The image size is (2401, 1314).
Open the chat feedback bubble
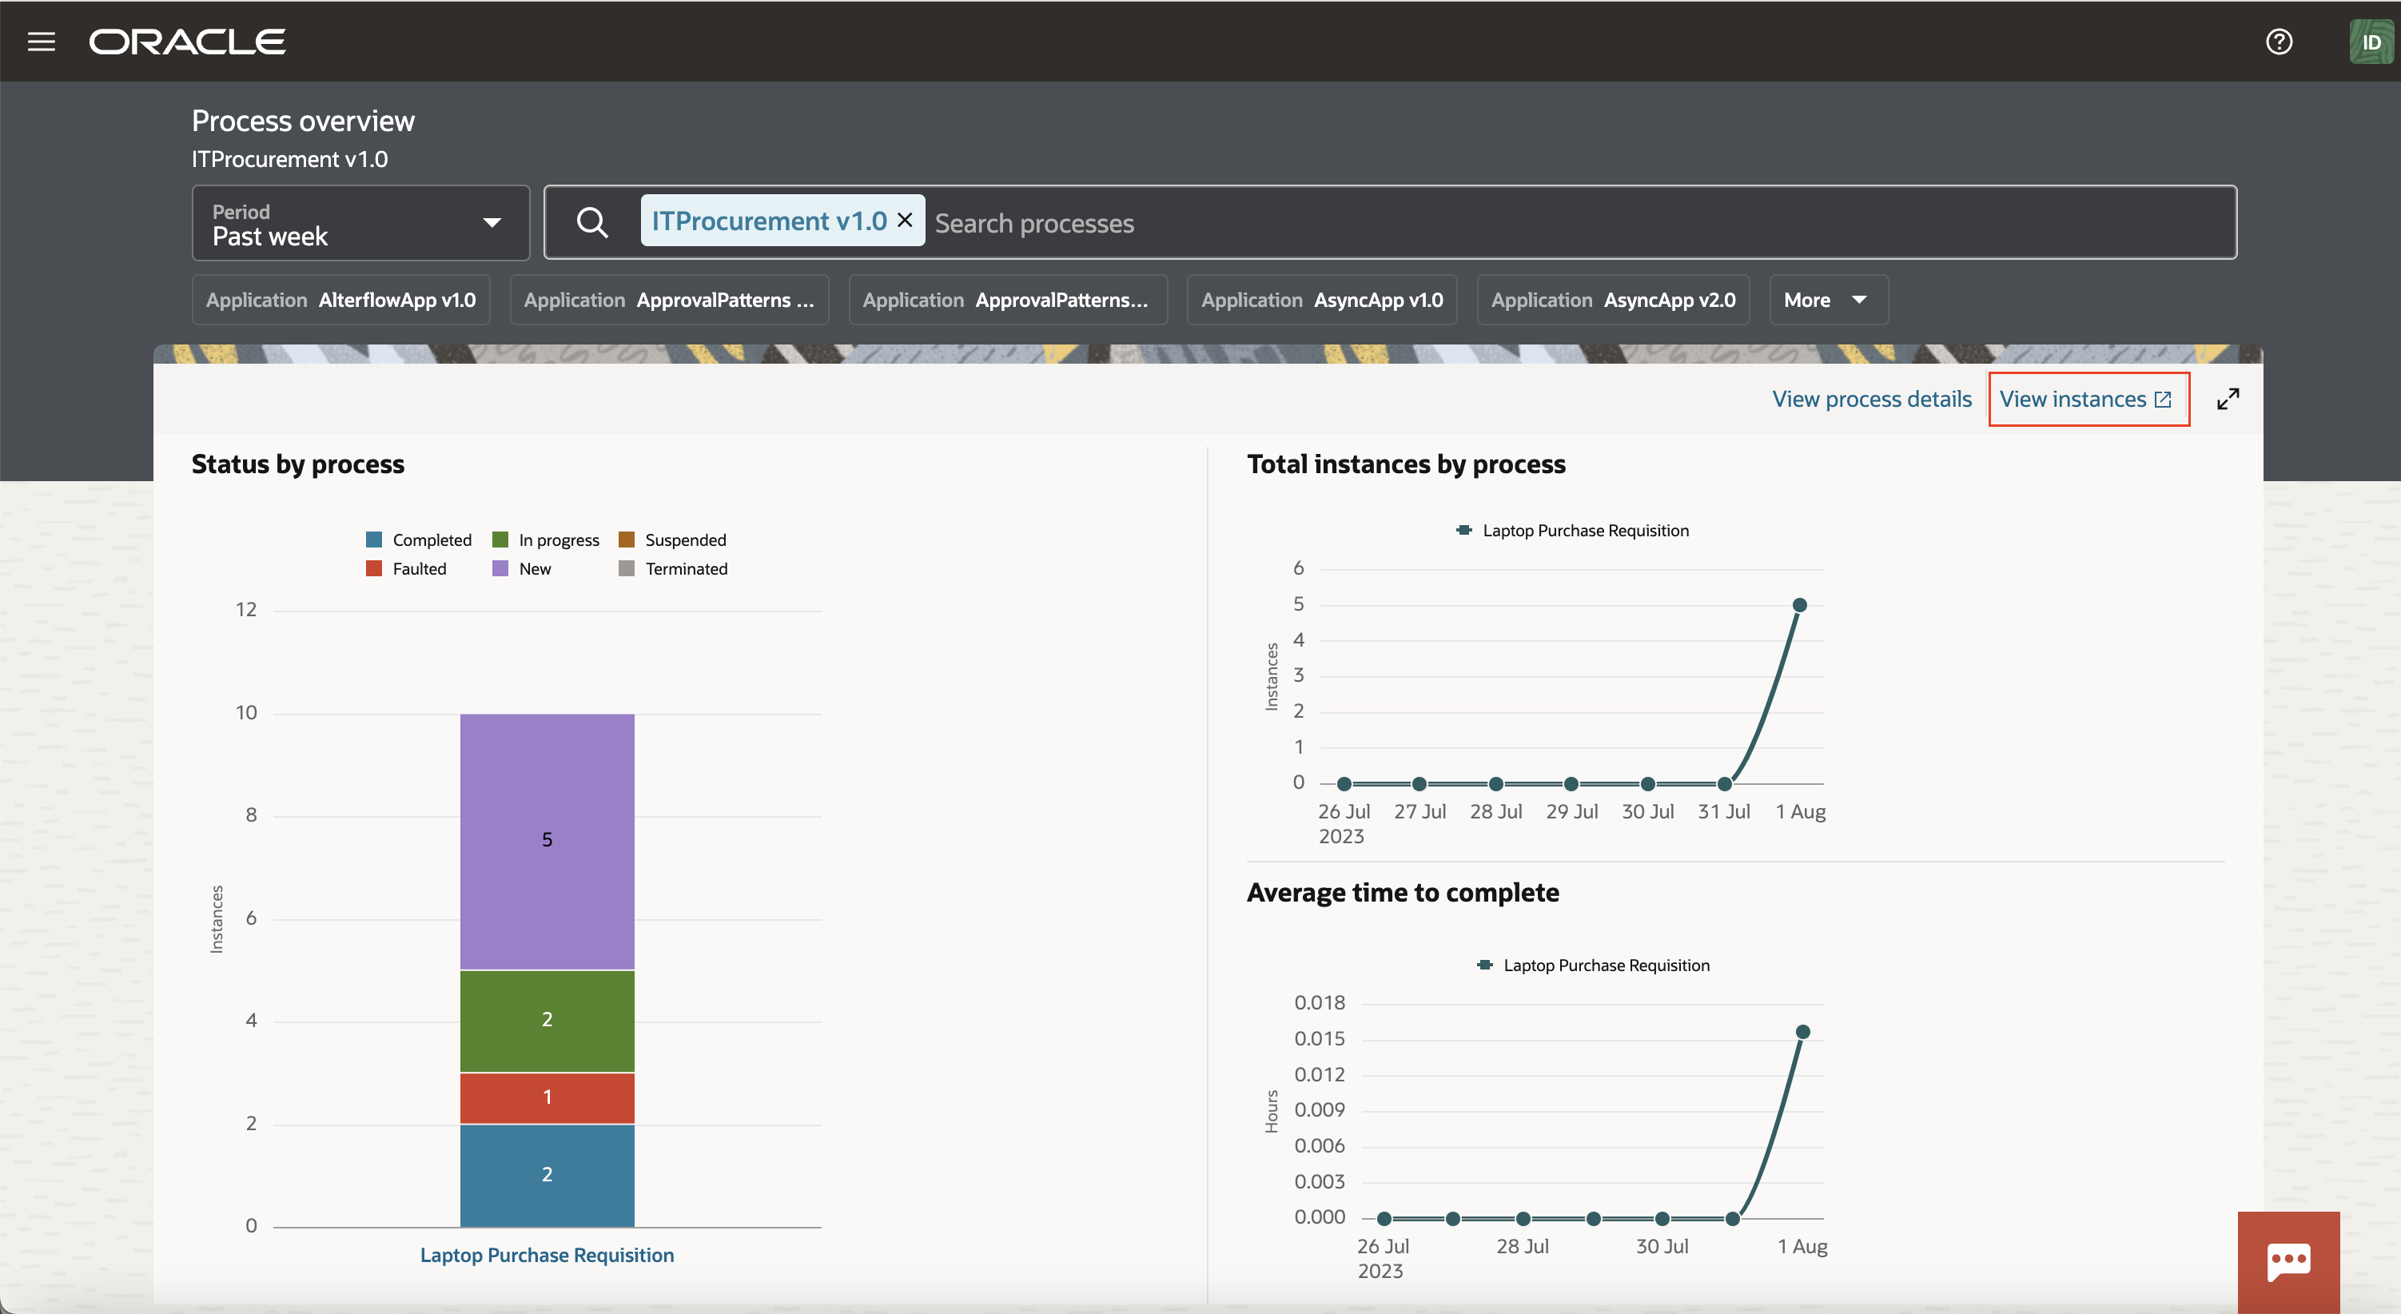pos(2288,1261)
